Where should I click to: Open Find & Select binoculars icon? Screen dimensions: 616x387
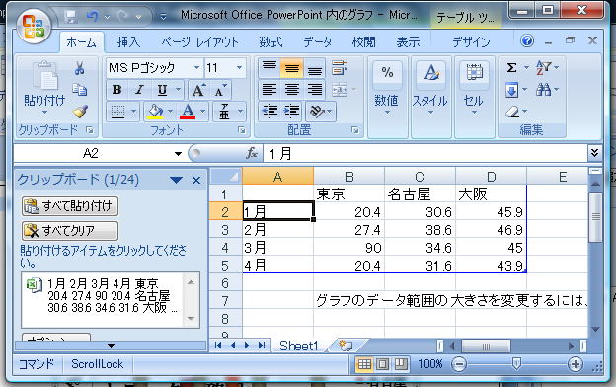[x=543, y=90]
